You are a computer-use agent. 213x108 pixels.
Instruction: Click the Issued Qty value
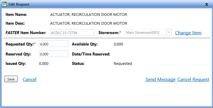(x=44, y=64)
